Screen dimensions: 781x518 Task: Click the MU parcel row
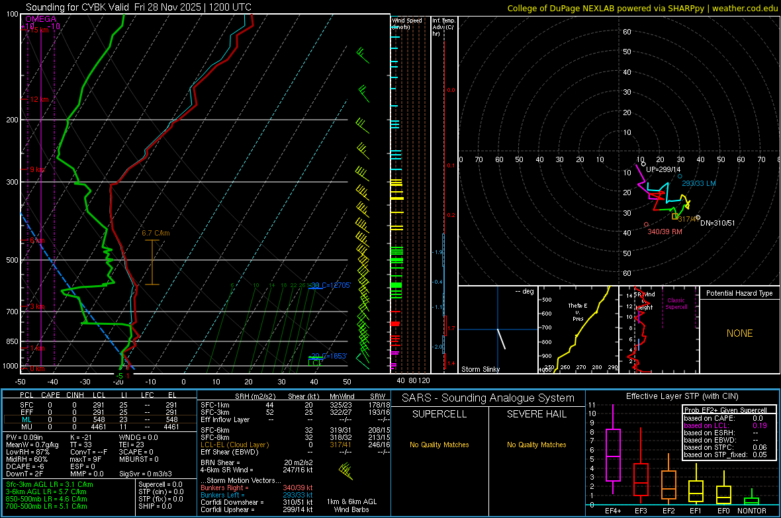pyautogui.click(x=99, y=426)
